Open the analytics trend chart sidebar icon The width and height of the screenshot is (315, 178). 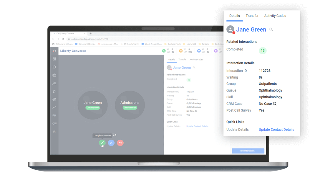tap(54, 108)
